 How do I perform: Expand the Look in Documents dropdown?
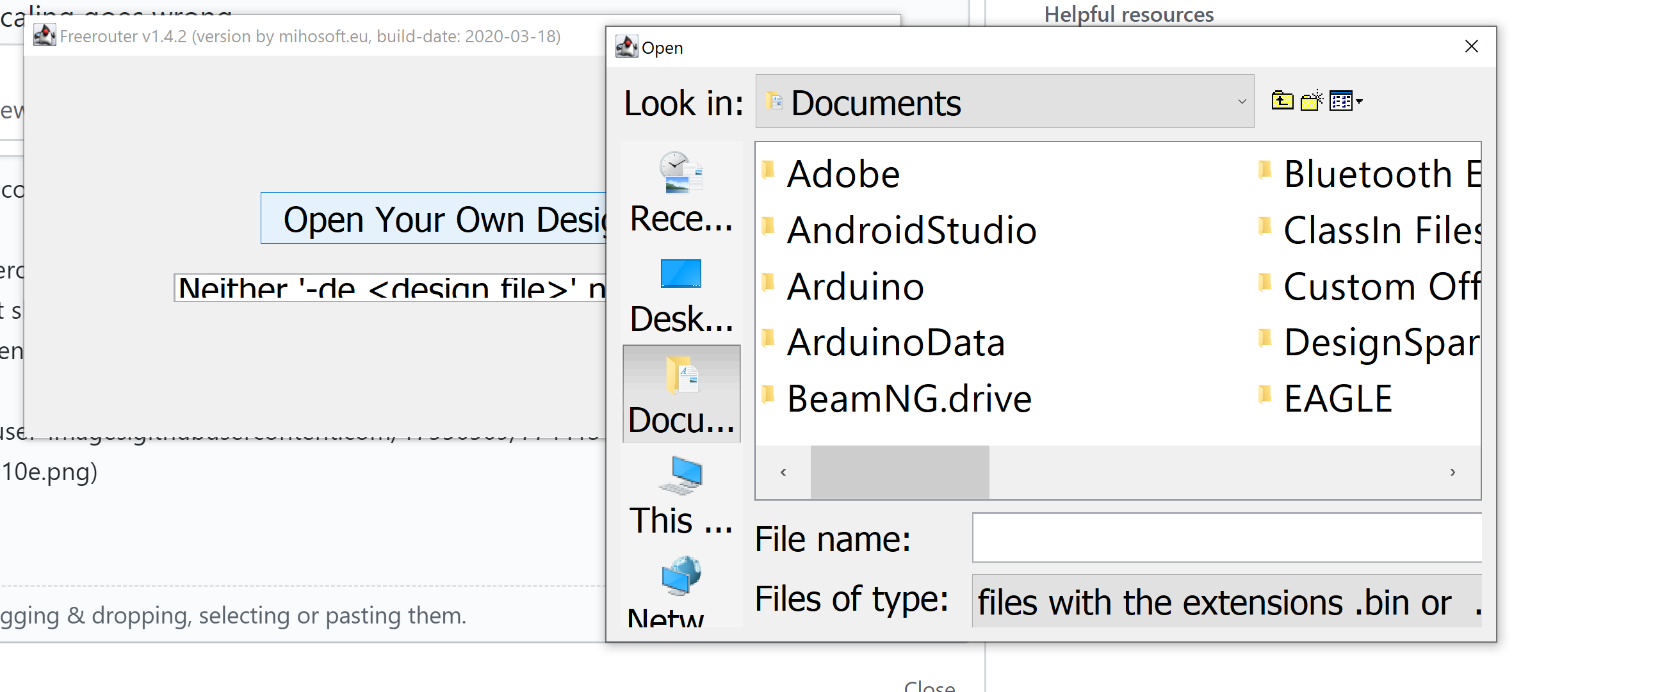tap(1241, 101)
